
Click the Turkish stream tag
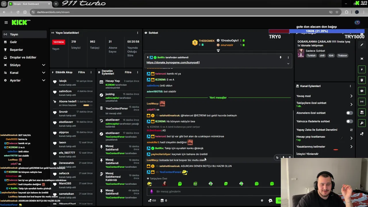point(311,55)
